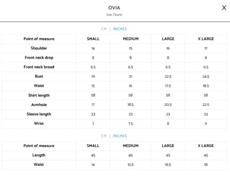Click the X LARGE Bust value 24.5

point(206,77)
